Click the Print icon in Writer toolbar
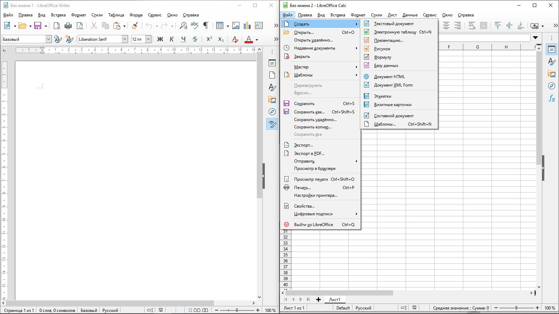This screenshot has height=314, width=559. coord(68,25)
